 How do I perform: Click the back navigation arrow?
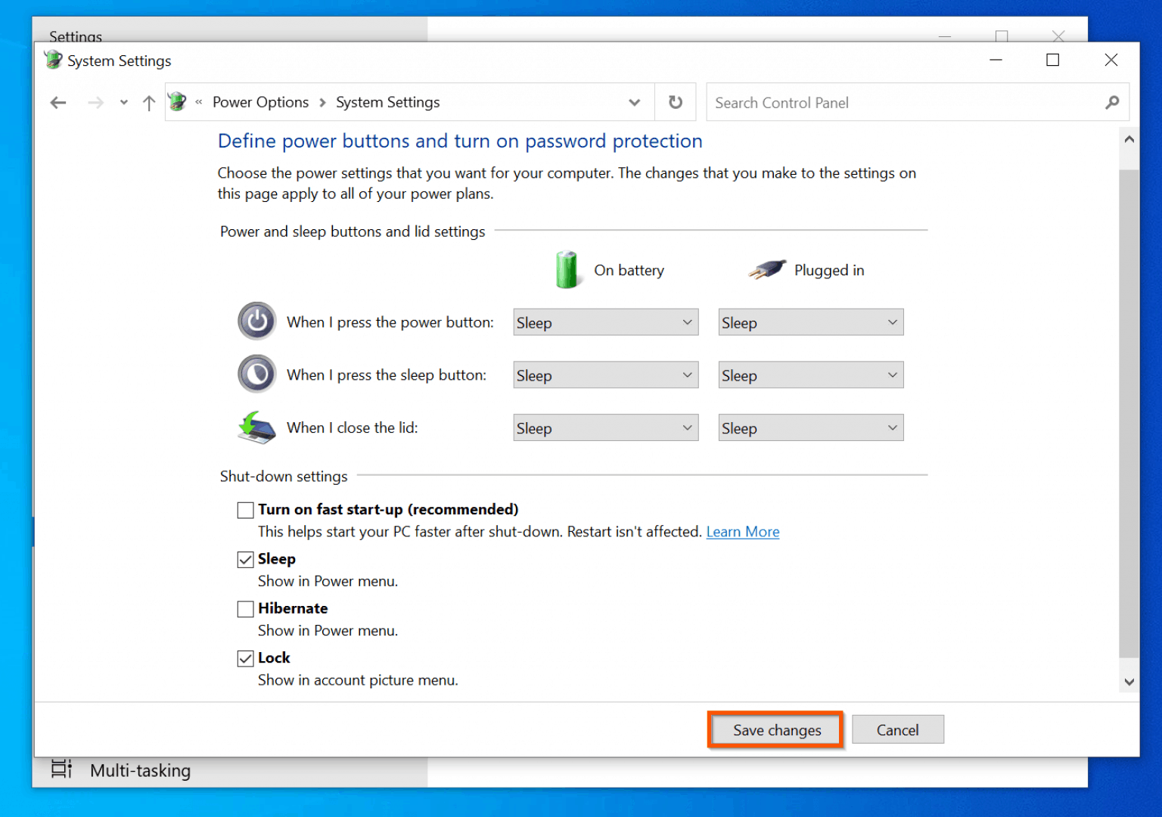click(58, 102)
